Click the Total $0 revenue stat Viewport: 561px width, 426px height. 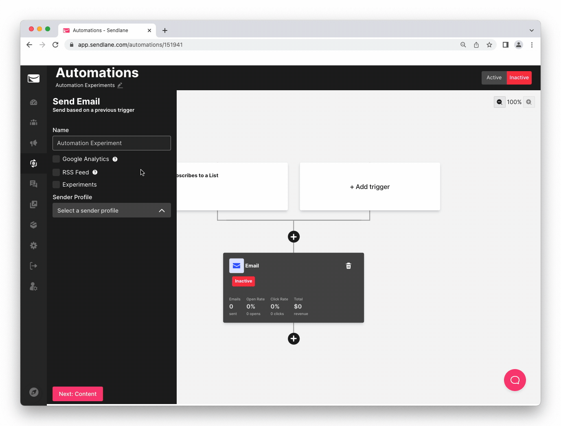[x=301, y=306]
